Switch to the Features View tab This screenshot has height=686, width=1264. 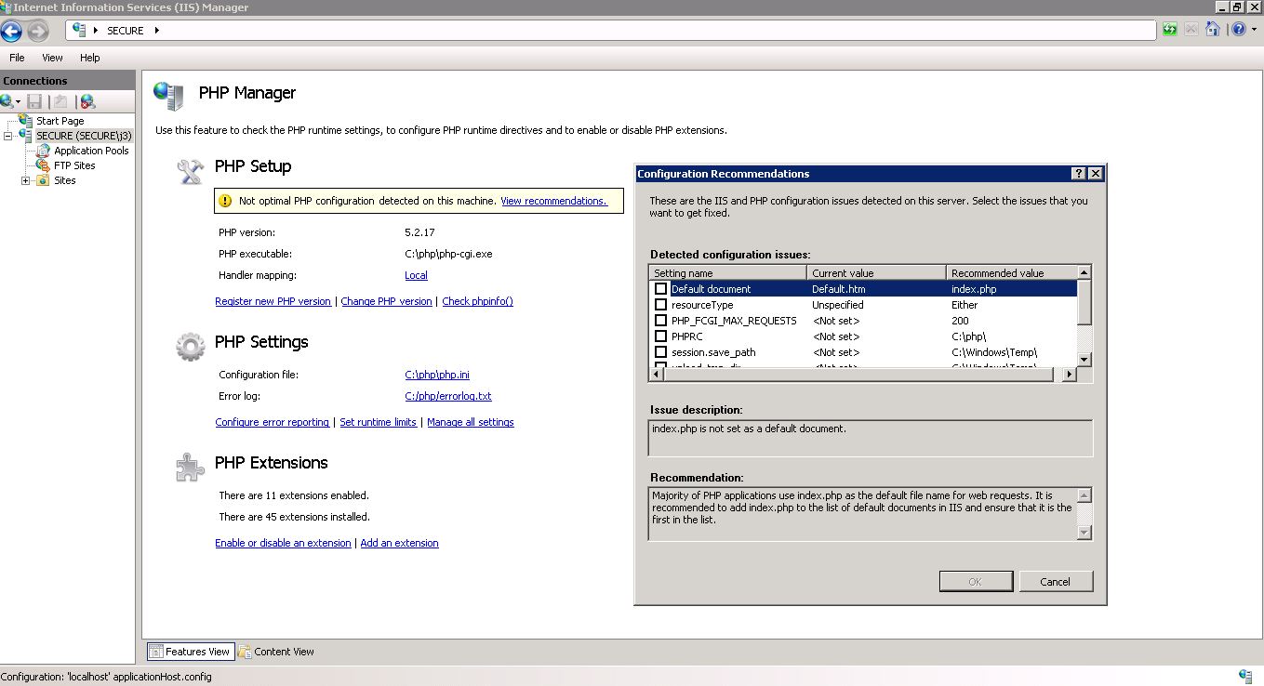pyautogui.click(x=190, y=652)
